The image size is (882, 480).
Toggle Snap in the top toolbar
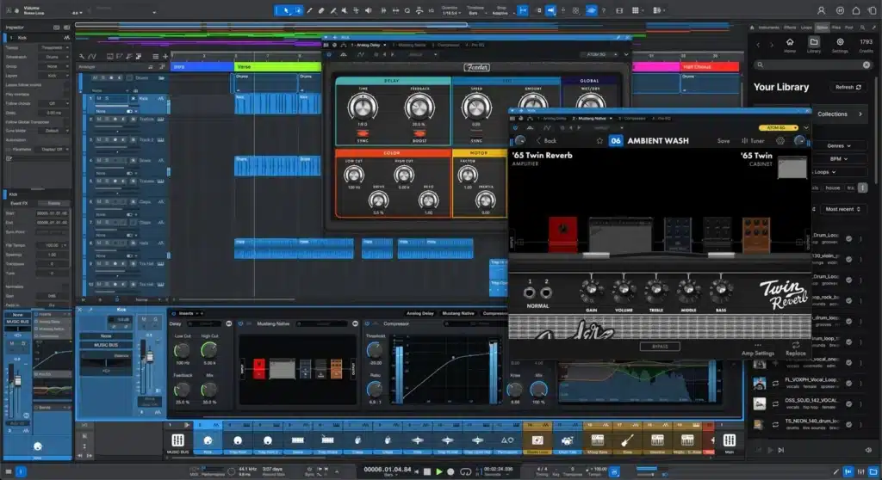[523, 10]
